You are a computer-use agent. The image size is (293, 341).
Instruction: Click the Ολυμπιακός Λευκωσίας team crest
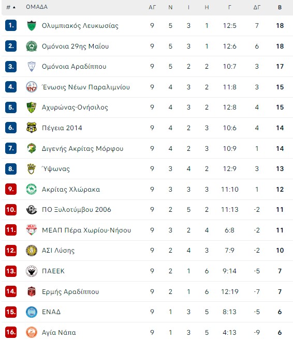click(x=32, y=25)
